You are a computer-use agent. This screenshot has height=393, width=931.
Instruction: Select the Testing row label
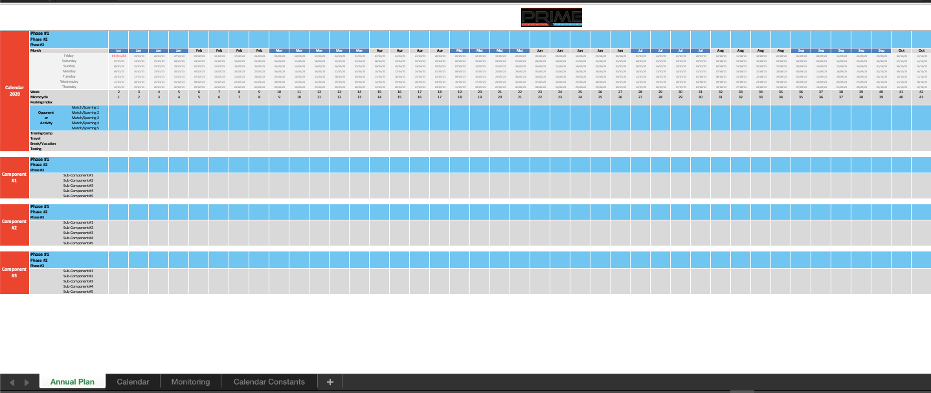point(36,149)
